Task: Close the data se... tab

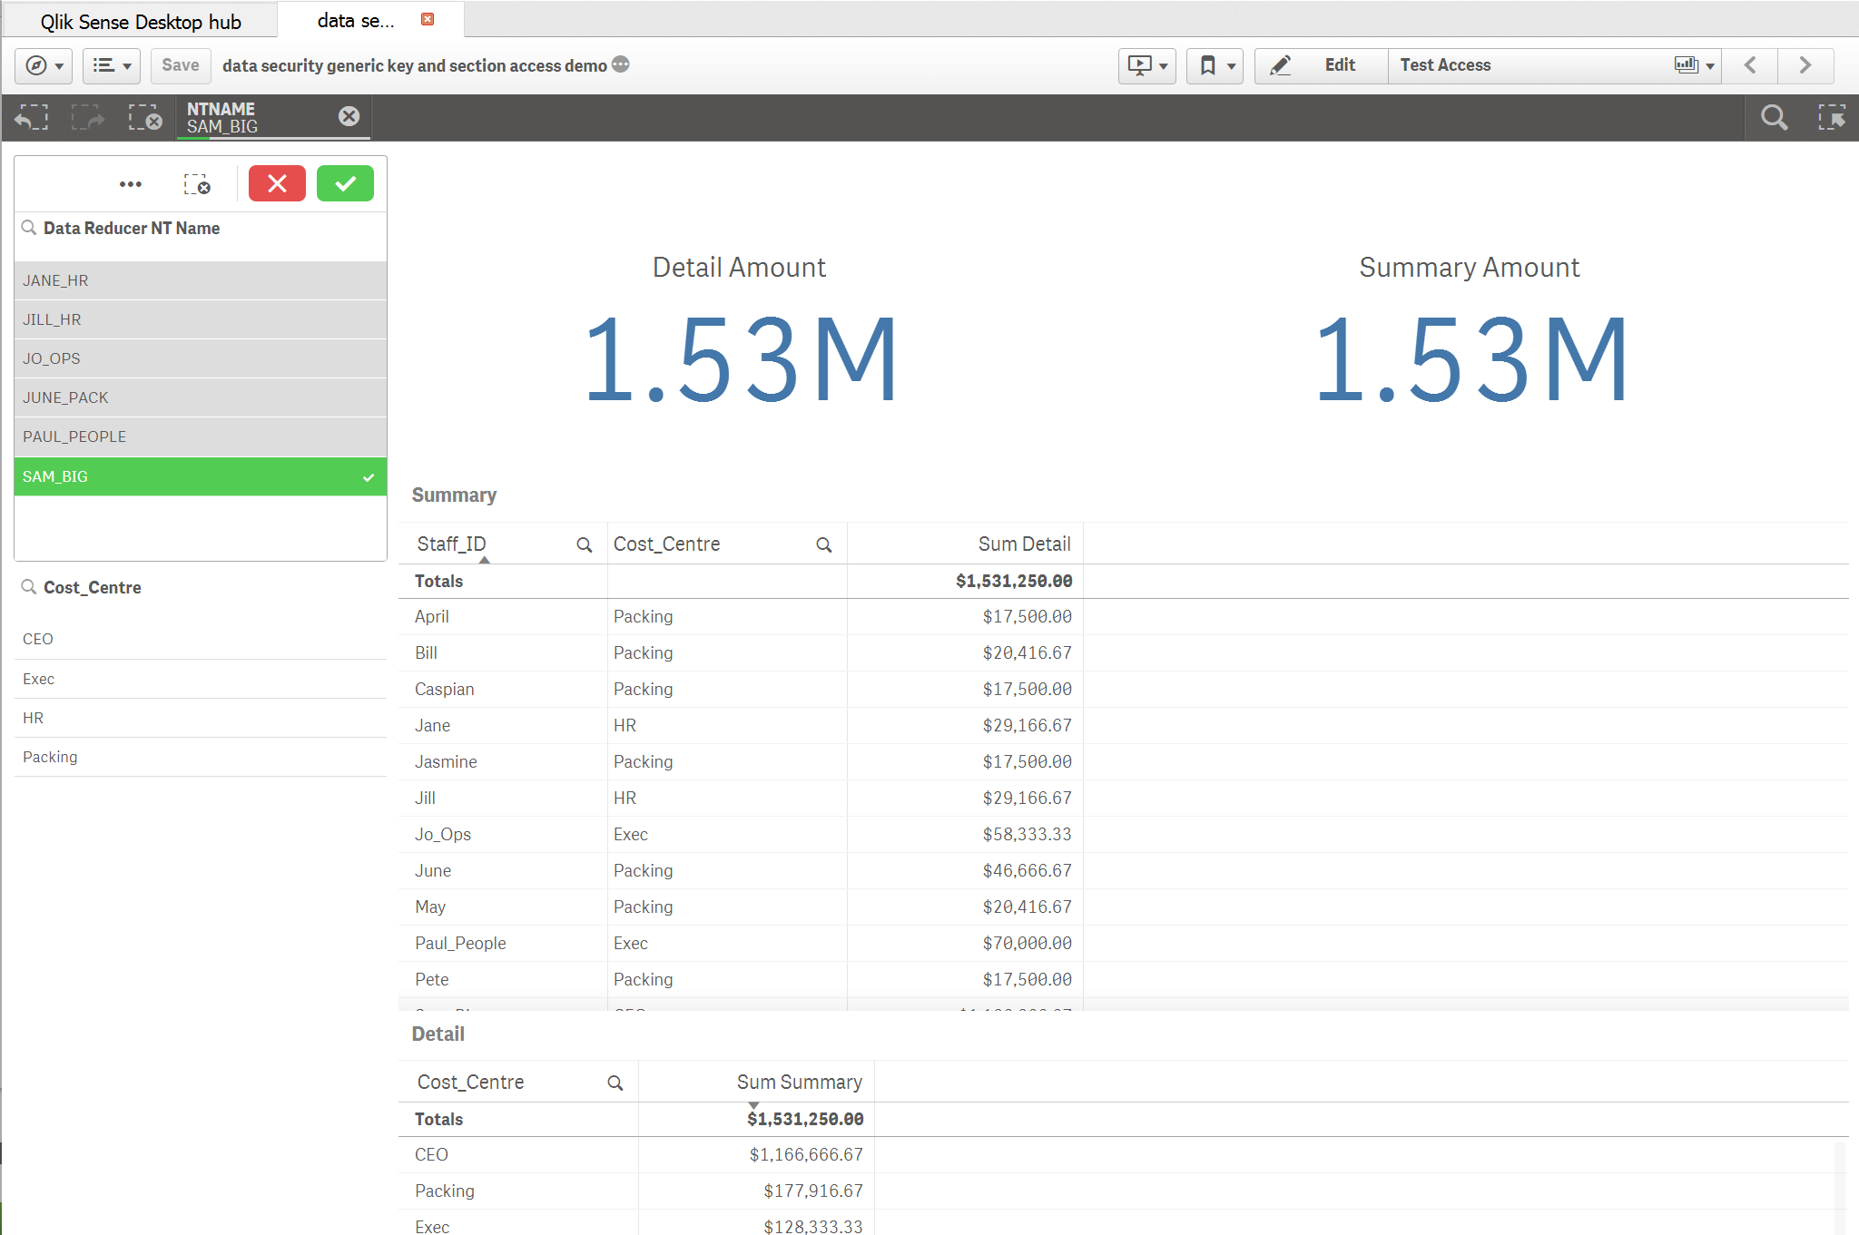Action: (428, 19)
